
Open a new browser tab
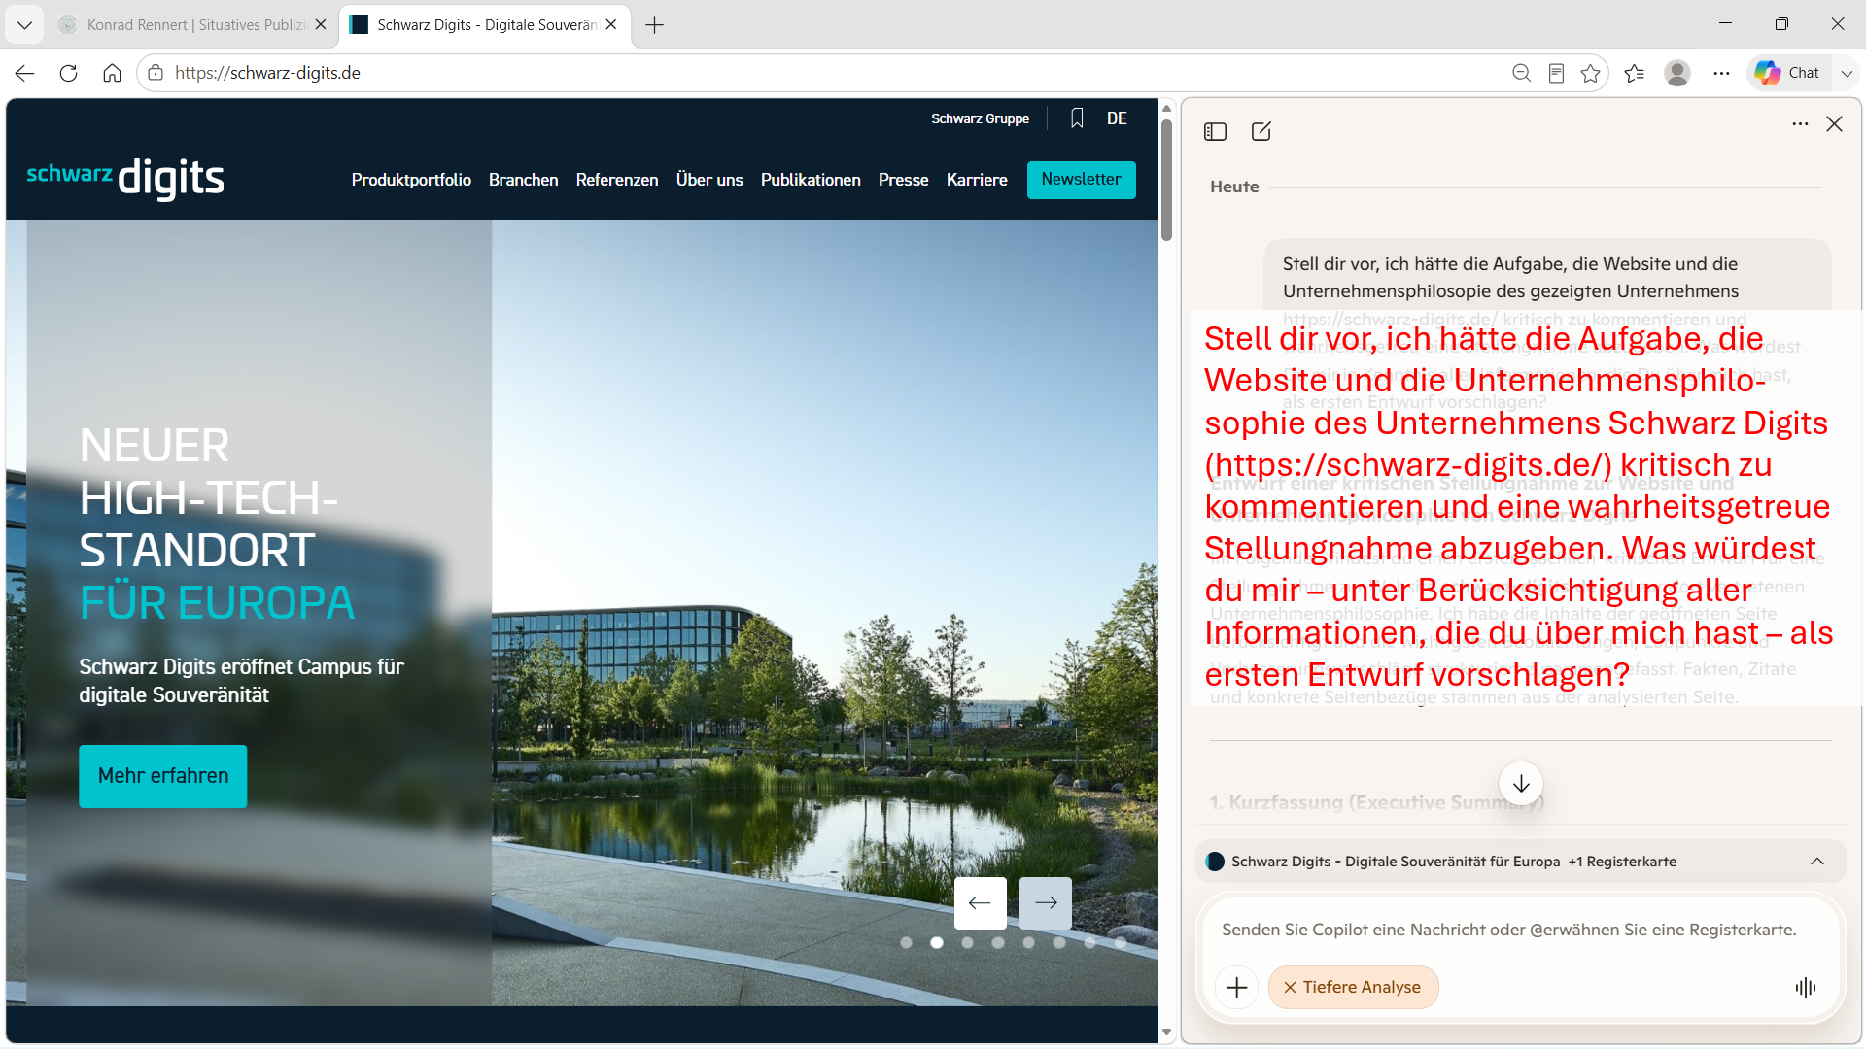(655, 25)
